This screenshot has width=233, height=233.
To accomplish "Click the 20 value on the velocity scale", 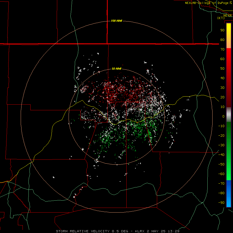I will point(222,97).
